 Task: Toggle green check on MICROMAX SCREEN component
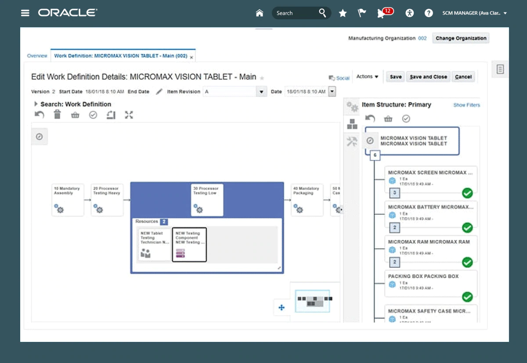click(467, 193)
